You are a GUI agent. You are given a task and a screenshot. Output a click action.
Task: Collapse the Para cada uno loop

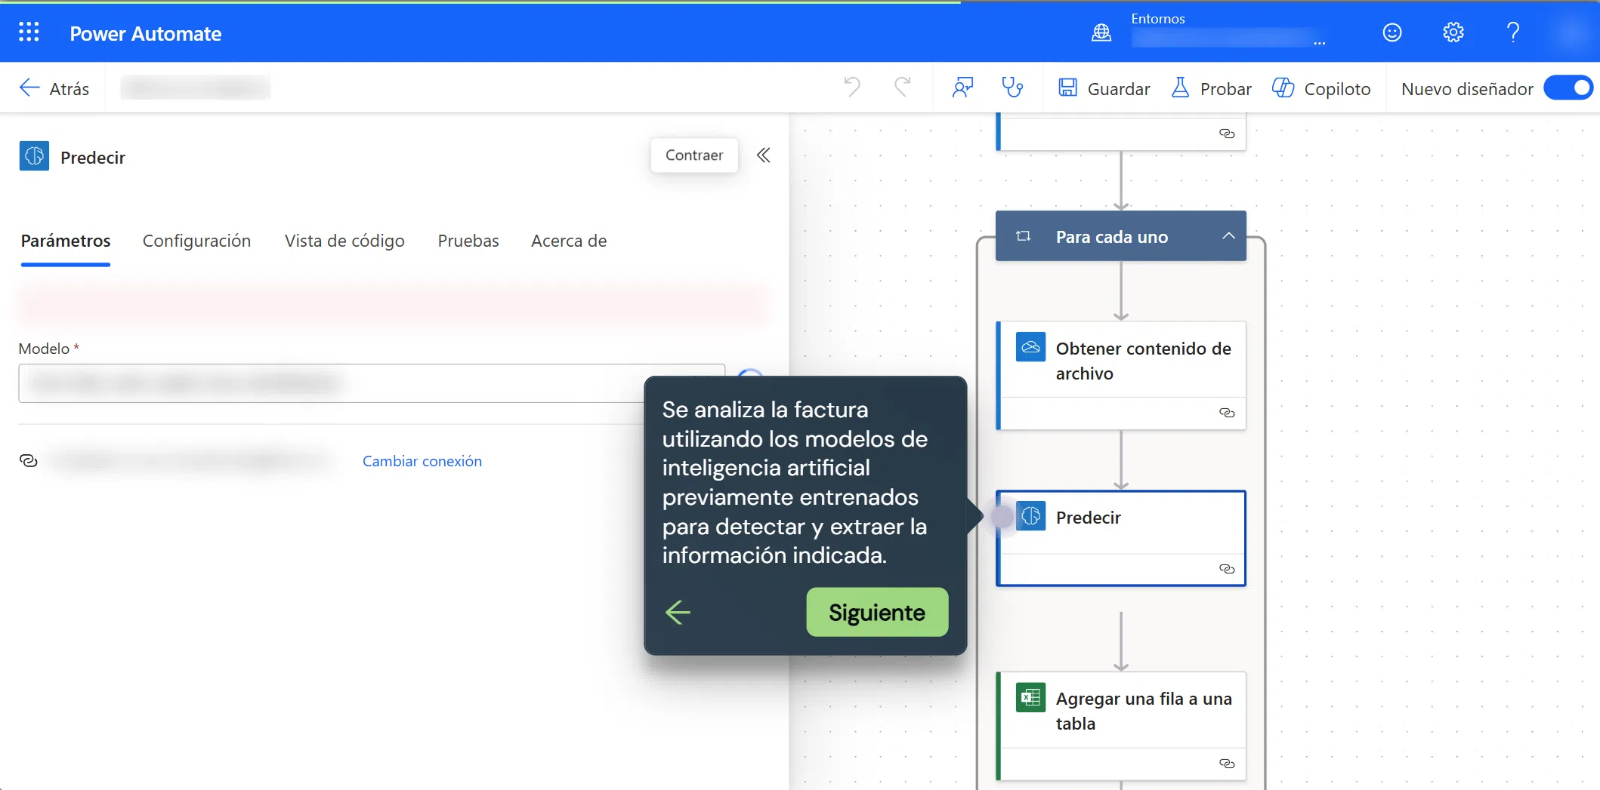pos(1228,236)
